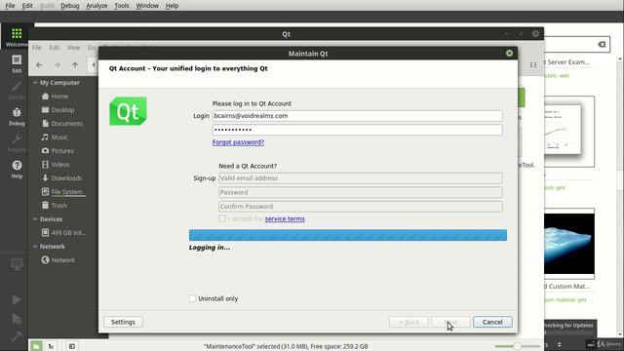Image resolution: width=624 pixels, height=351 pixels.
Task: Select Downloads in file manager sidebar
Action: pos(66,178)
